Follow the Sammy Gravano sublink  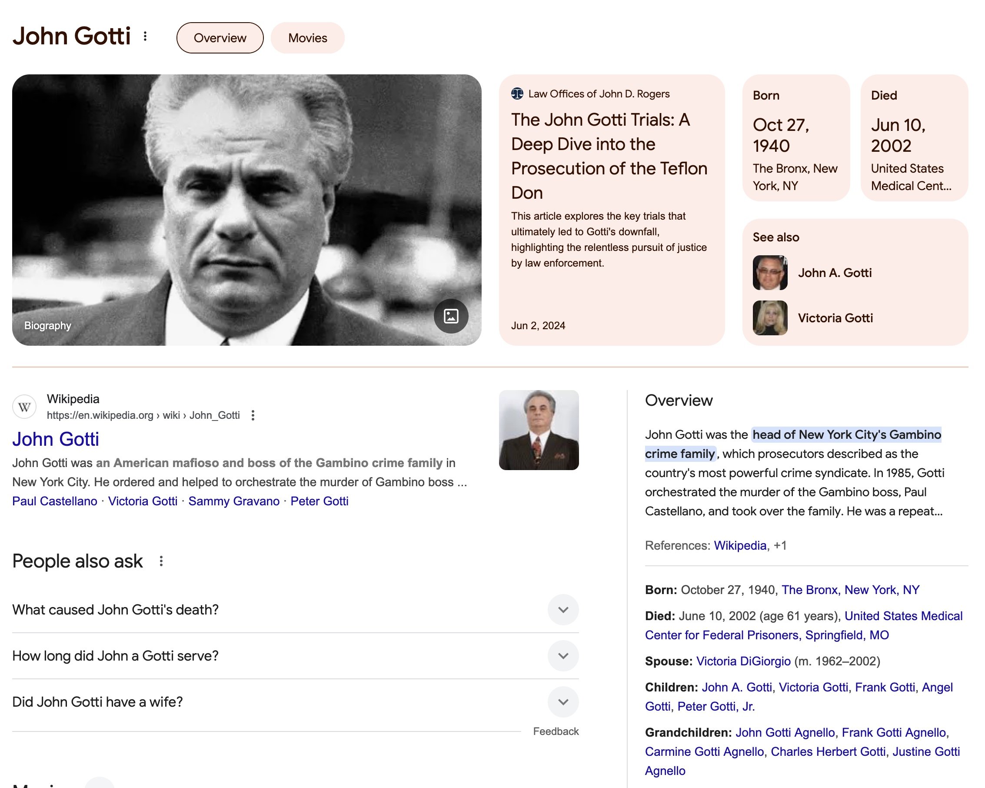[x=233, y=501]
